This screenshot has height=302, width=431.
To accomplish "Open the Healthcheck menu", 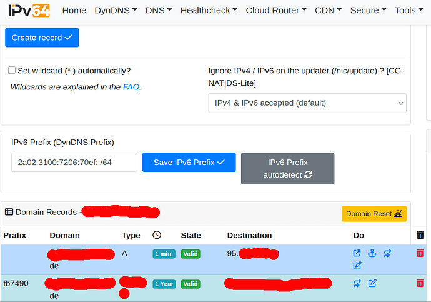I will pyautogui.click(x=209, y=11).
